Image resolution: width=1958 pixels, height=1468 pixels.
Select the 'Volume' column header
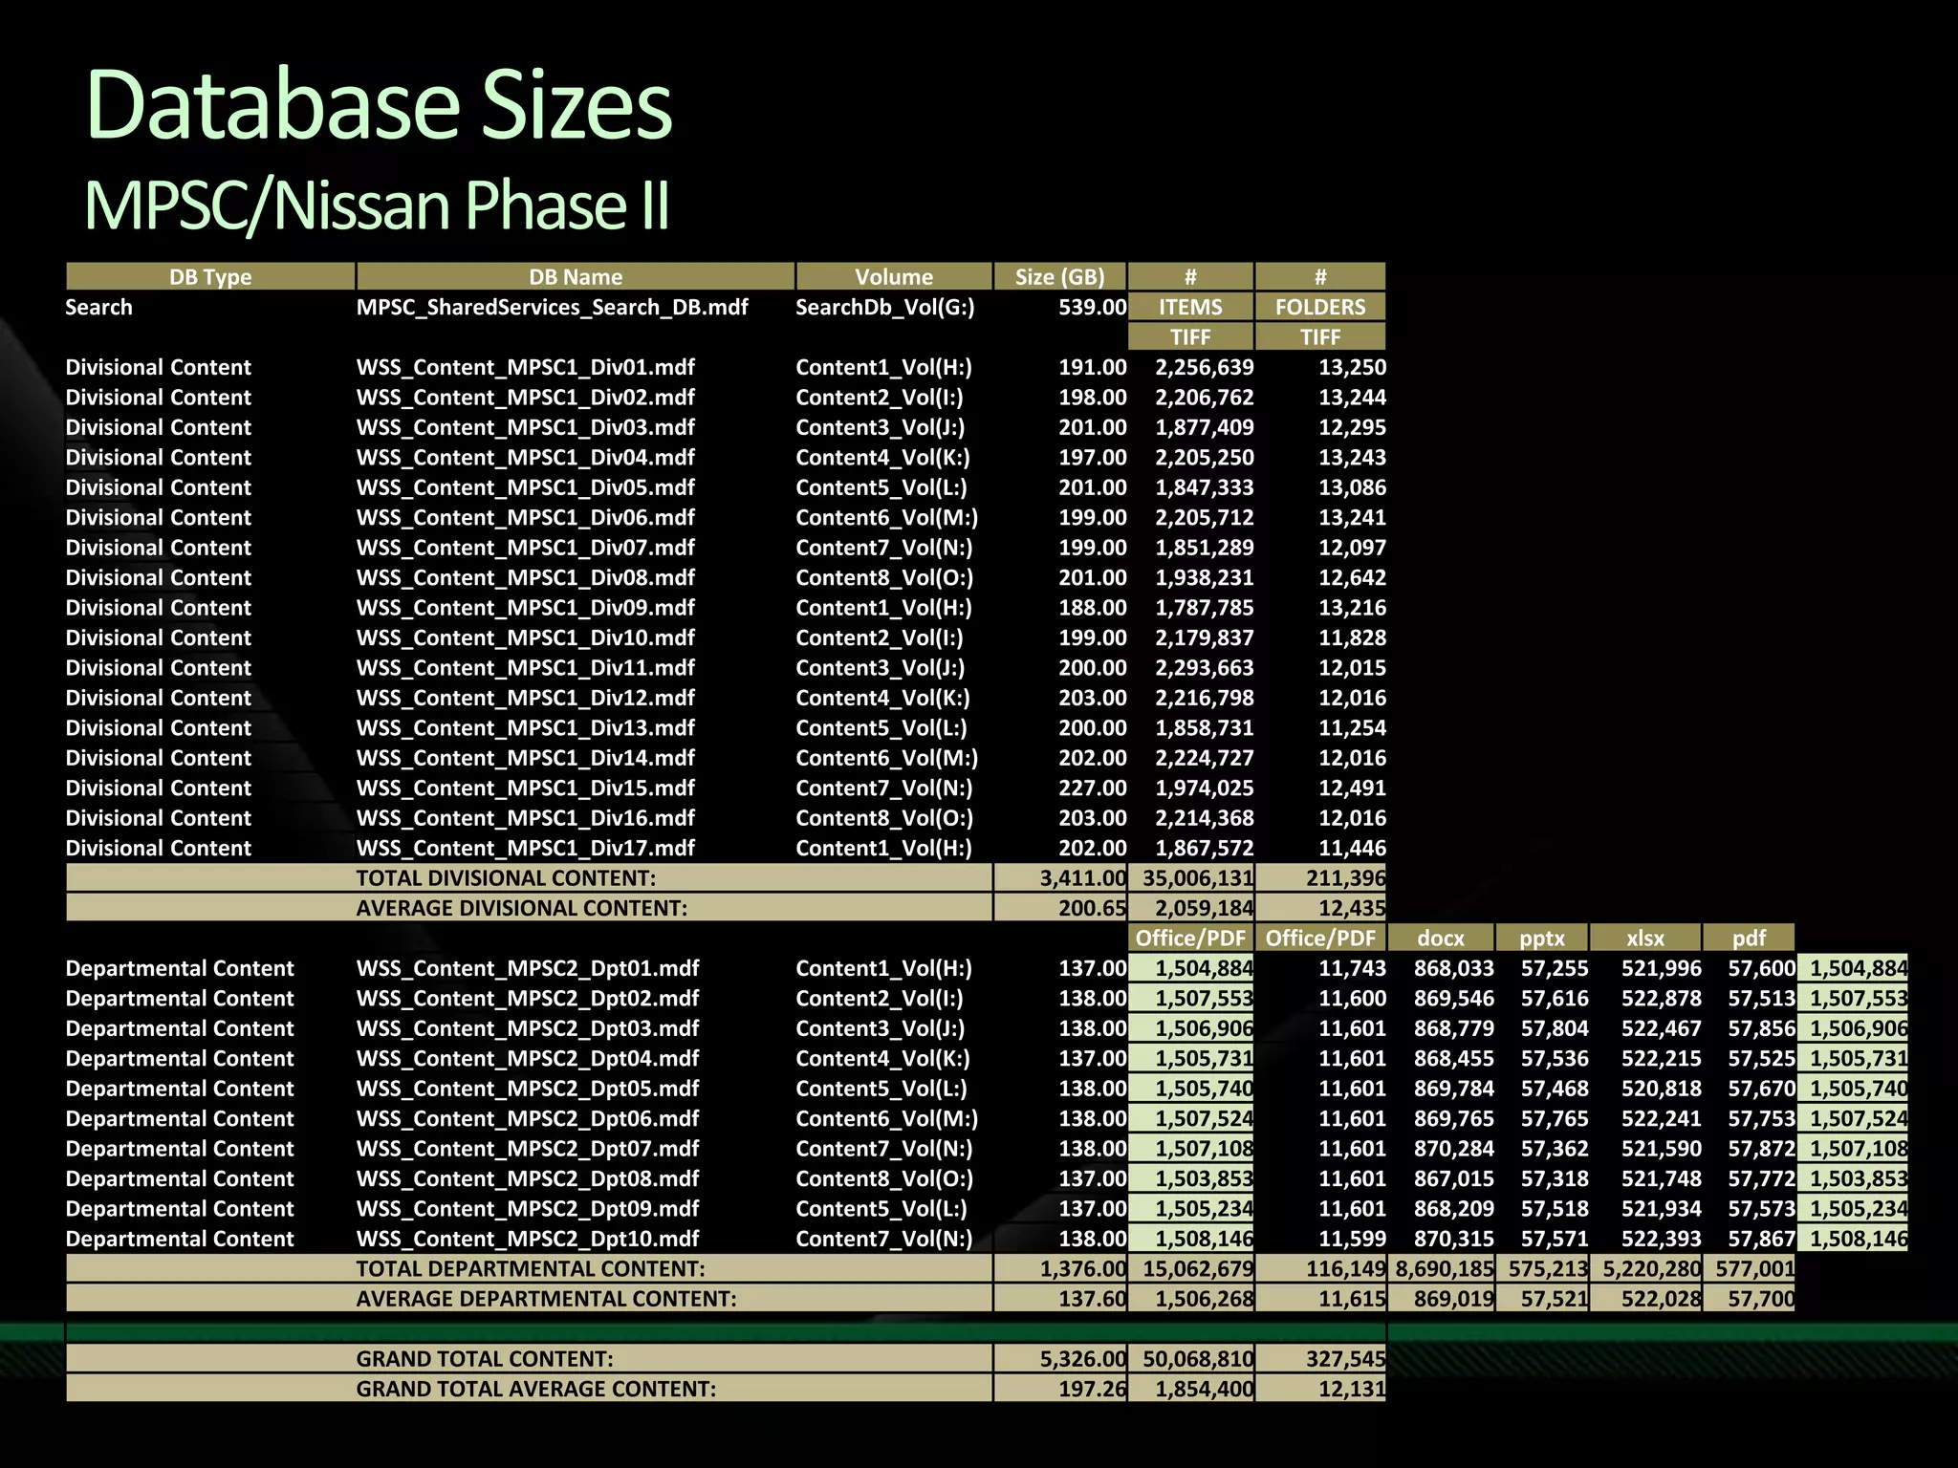tap(894, 277)
